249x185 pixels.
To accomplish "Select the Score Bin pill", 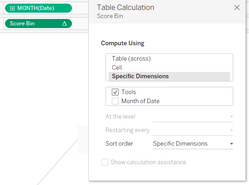I will (38, 24).
